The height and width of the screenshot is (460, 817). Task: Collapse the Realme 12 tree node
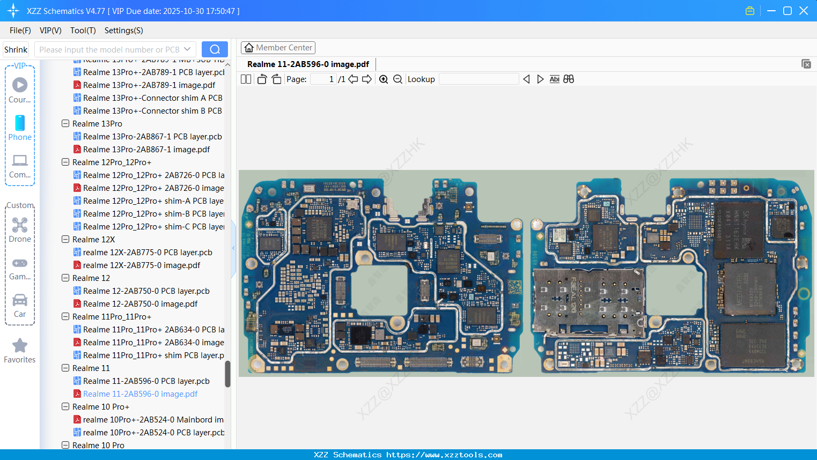(x=65, y=278)
